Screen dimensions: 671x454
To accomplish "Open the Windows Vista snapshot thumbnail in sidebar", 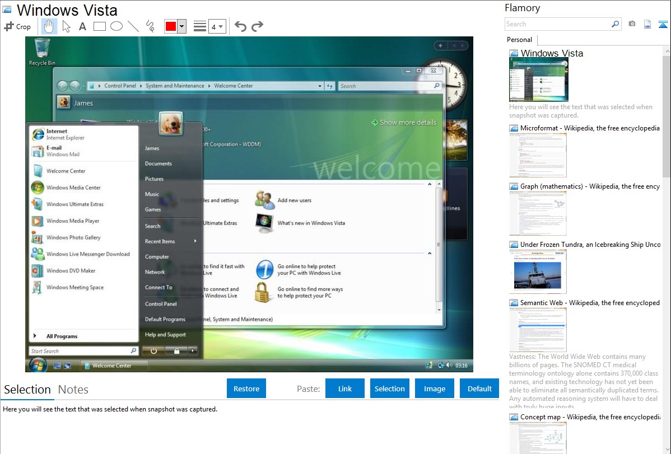I will click(x=539, y=80).
